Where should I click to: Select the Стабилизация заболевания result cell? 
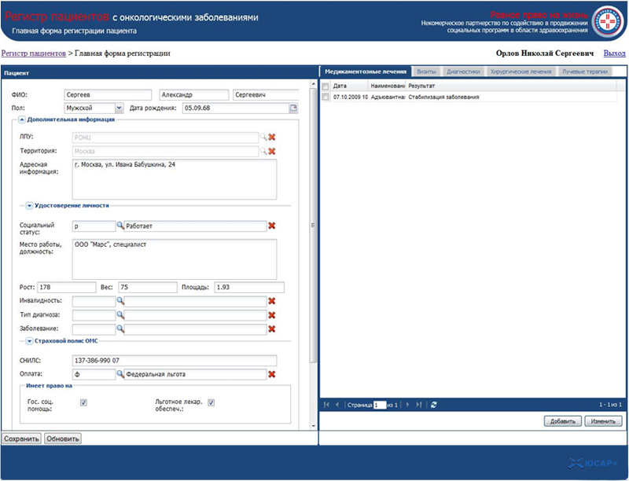[x=512, y=97]
